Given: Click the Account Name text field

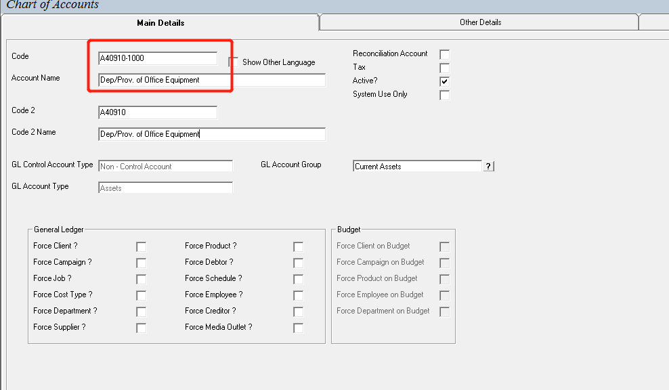Looking at the screenshot, I should click(x=212, y=80).
